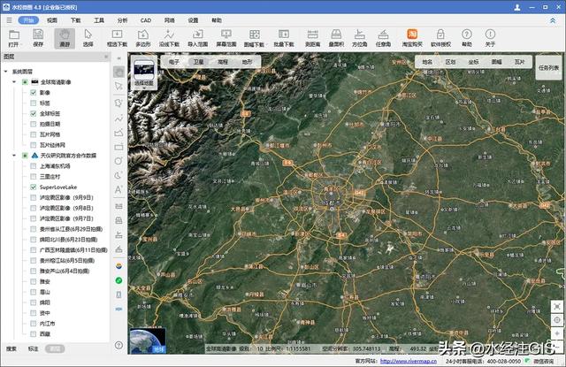Viewport: 566px width, 367px height.
Task: Open the CAD menu tab
Action: [145, 19]
